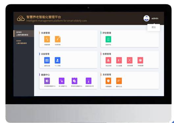174x123 pixels.
Task: Click the 告警管理 section heading
Action: (107, 54)
